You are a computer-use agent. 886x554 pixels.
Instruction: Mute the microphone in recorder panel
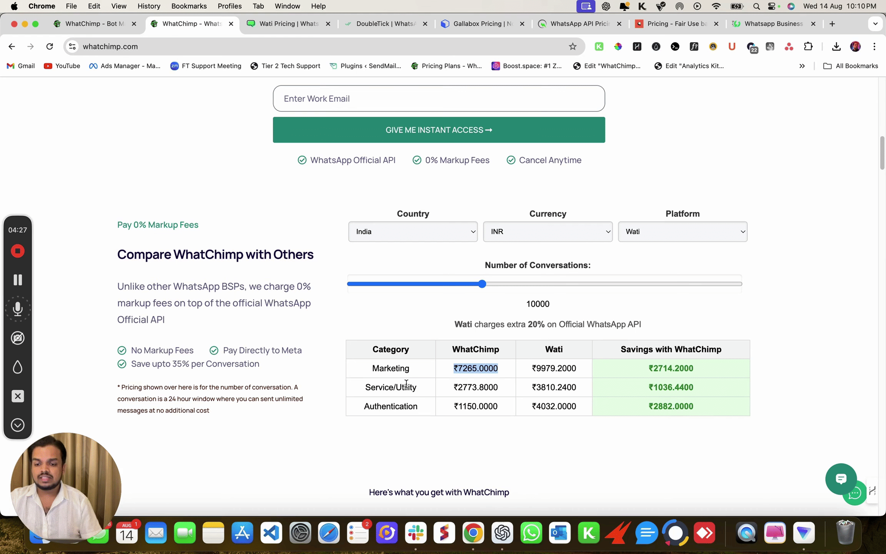[18, 309]
